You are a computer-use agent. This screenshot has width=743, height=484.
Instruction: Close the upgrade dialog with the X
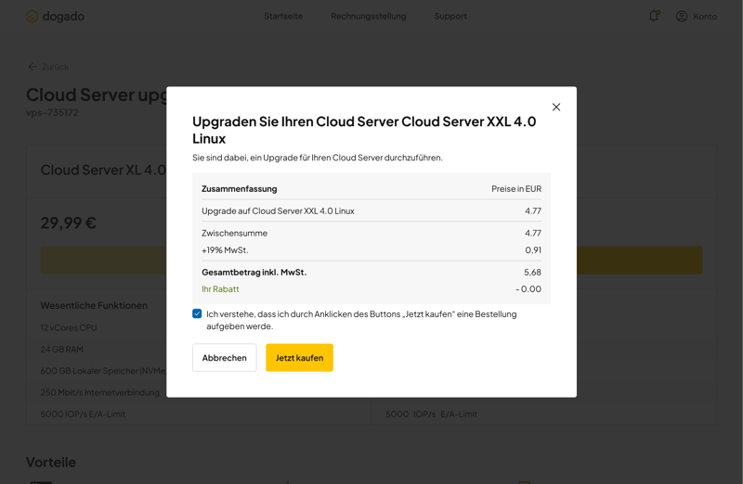click(556, 107)
